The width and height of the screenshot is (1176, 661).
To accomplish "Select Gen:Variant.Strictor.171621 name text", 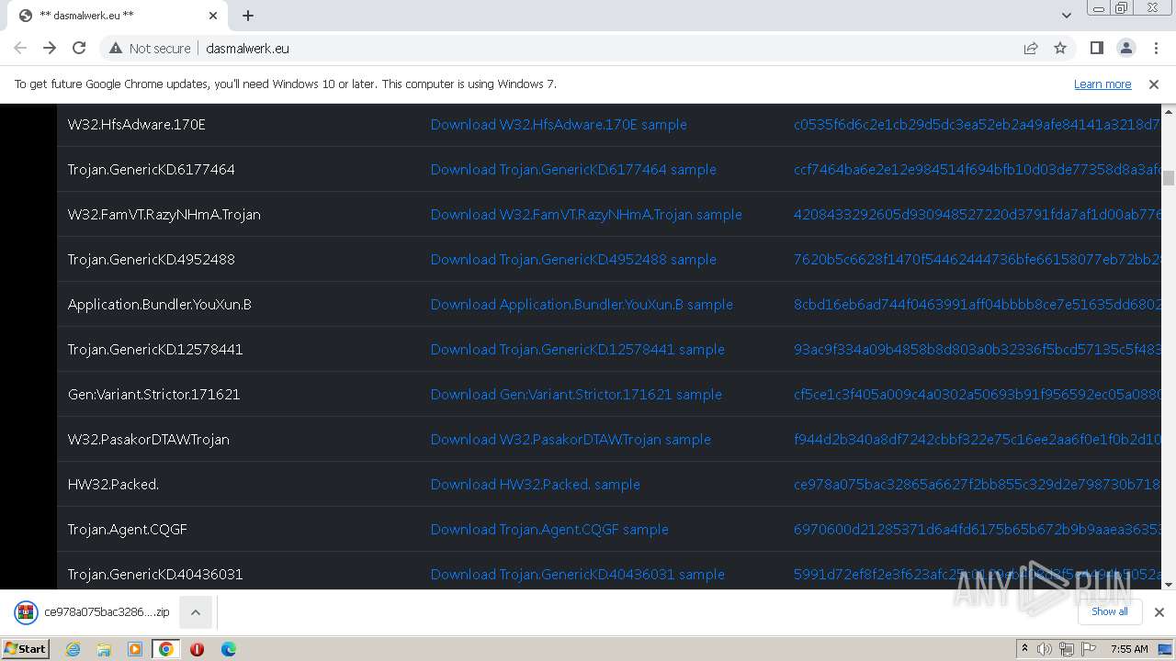I will (154, 394).
